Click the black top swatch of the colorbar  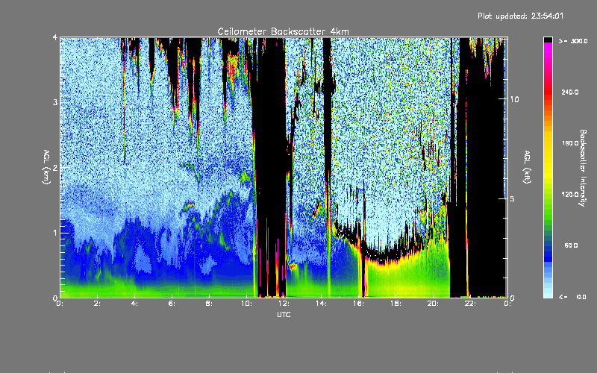coord(548,40)
